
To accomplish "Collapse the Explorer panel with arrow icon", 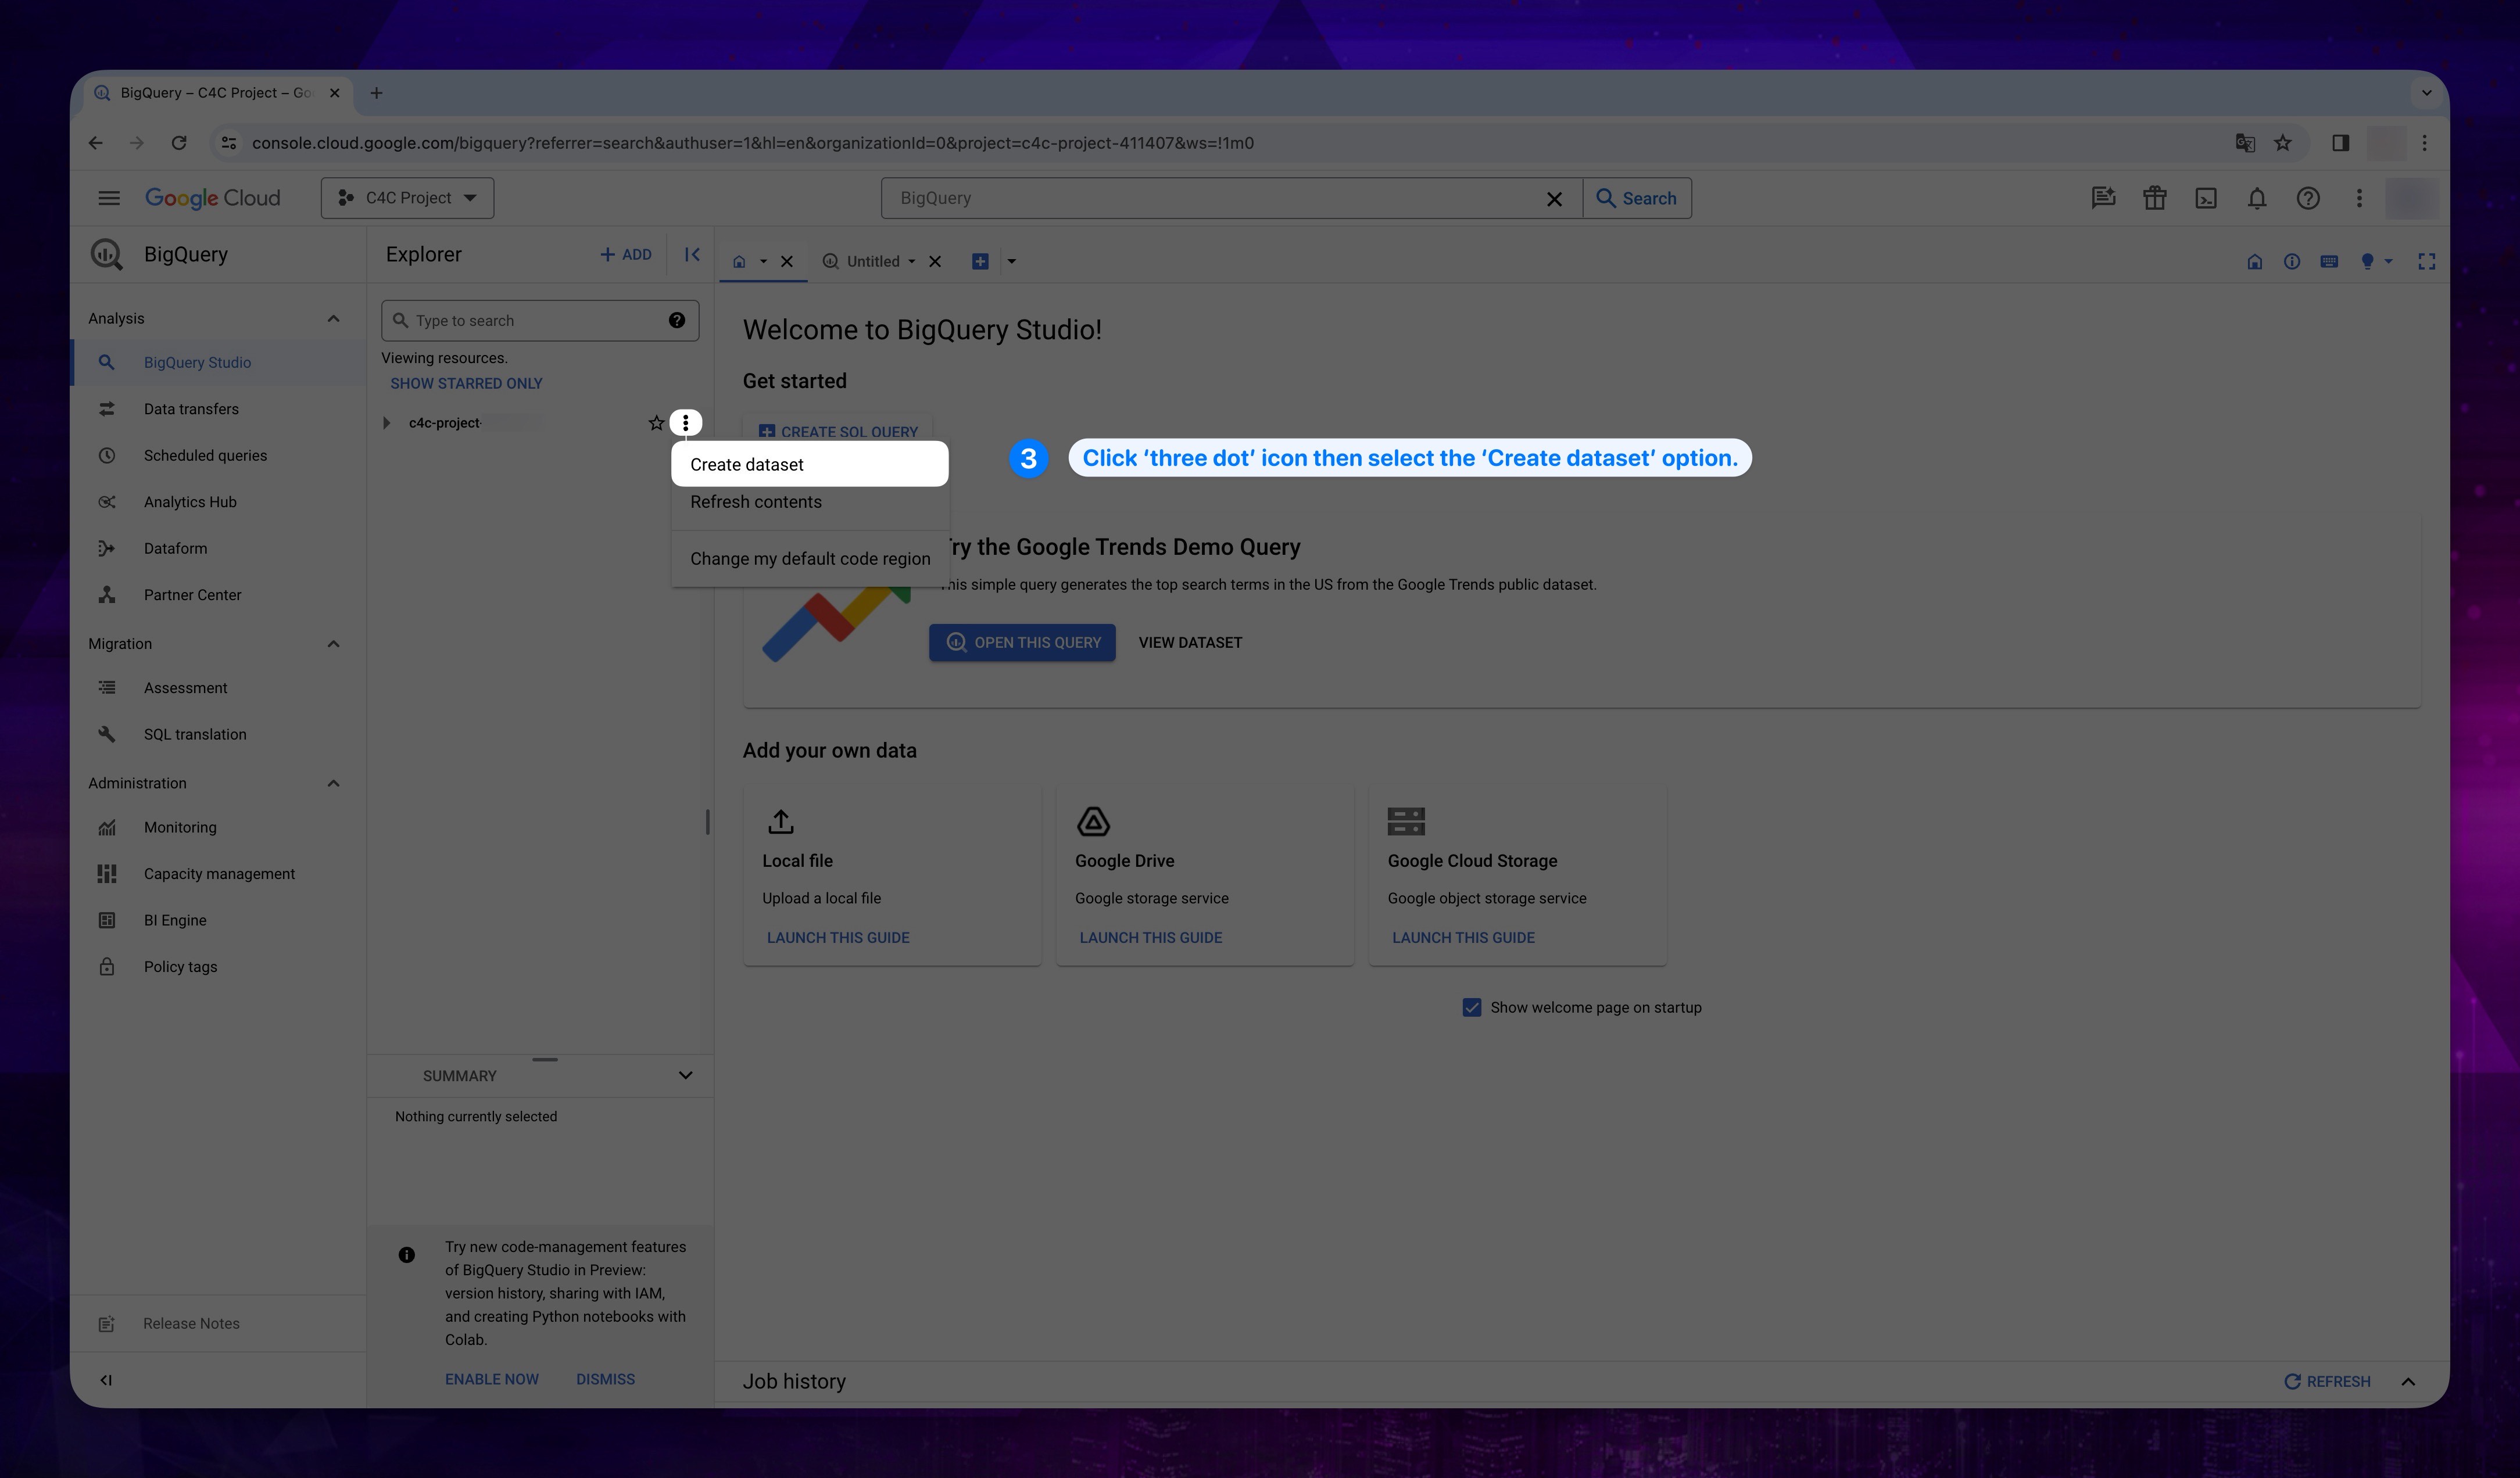I will 692,255.
